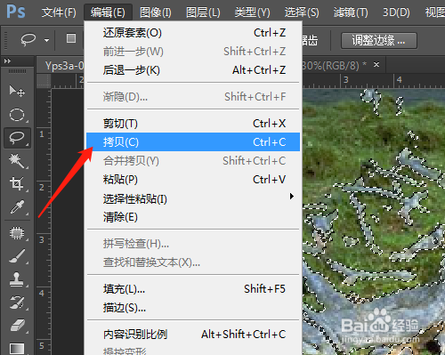Expand the toolbox panel double arrows

pos(7,61)
